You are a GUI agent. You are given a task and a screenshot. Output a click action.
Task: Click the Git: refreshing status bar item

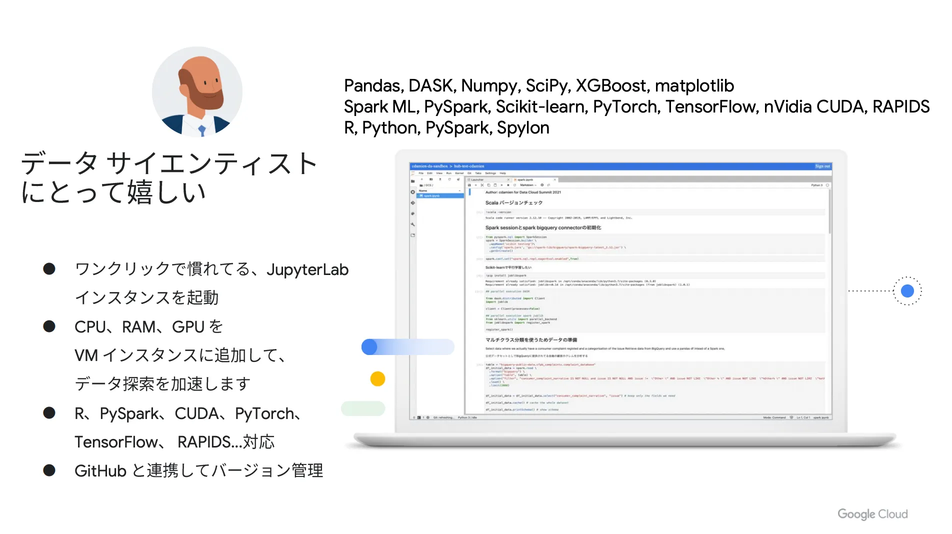(443, 417)
